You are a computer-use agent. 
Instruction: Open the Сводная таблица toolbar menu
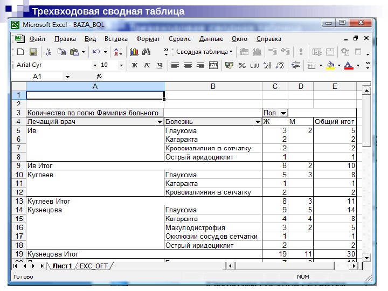coord(204,52)
